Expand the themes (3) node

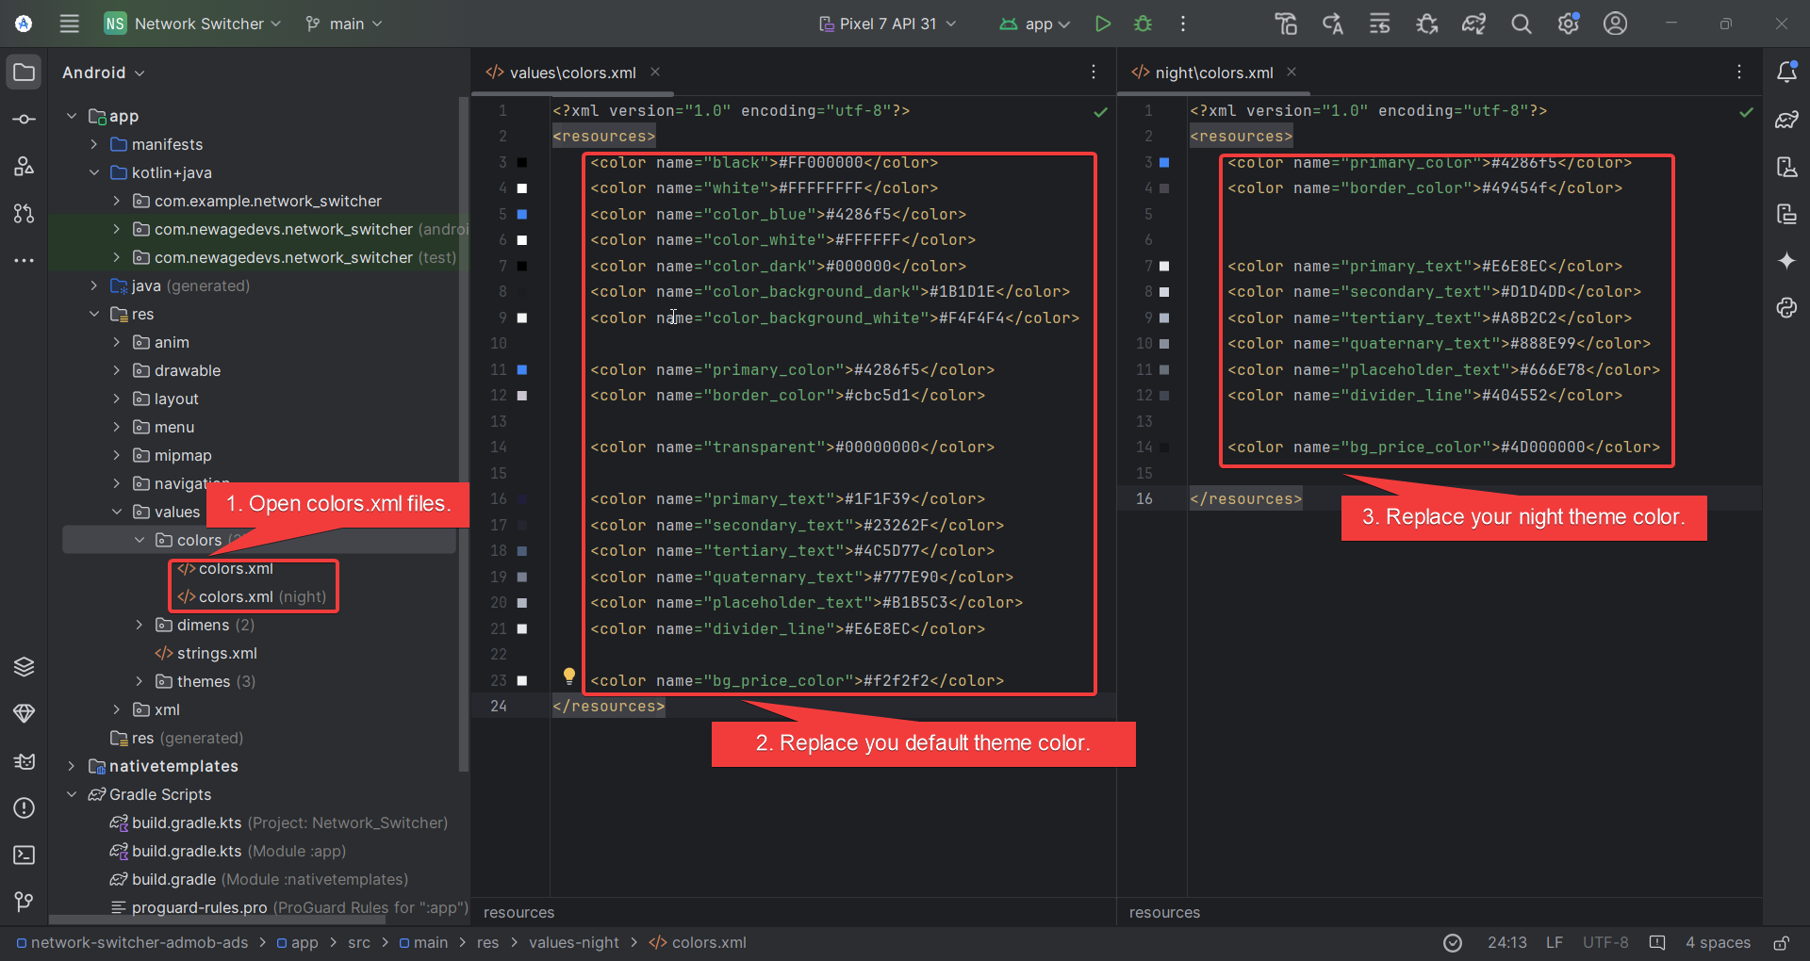click(140, 681)
